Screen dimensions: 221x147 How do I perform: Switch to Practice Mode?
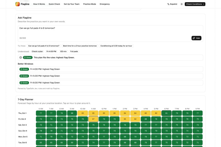[89, 4]
